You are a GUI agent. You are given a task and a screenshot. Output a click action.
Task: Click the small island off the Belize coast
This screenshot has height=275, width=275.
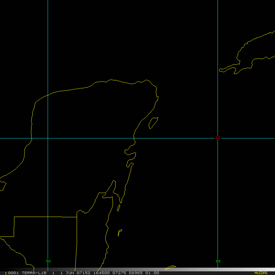coord(120,233)
